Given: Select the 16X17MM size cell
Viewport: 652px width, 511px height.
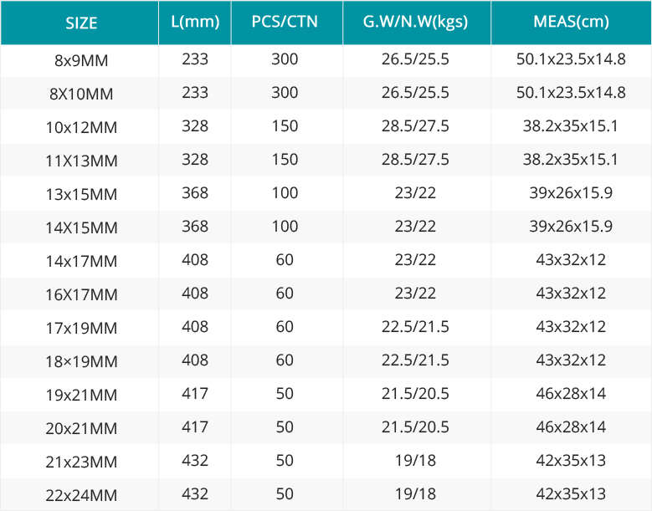Looking at the screenshot, I should 81,294.
